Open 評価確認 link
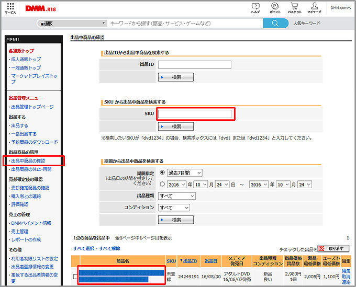 click(x=19, y=204)
